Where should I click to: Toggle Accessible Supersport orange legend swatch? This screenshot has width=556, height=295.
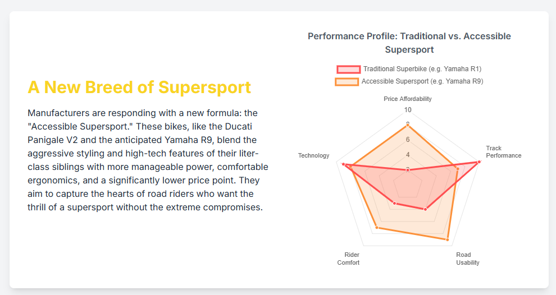(x=347, y=81)
